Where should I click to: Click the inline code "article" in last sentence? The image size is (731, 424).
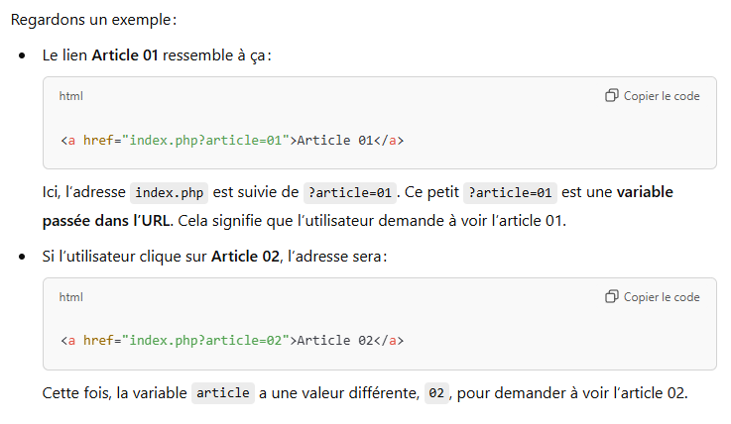click(x=223, y=393)
